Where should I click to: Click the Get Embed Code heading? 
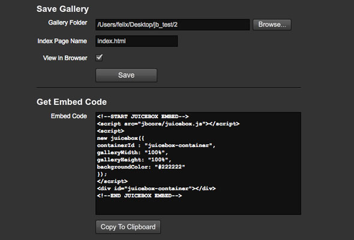tap(71, 102)
